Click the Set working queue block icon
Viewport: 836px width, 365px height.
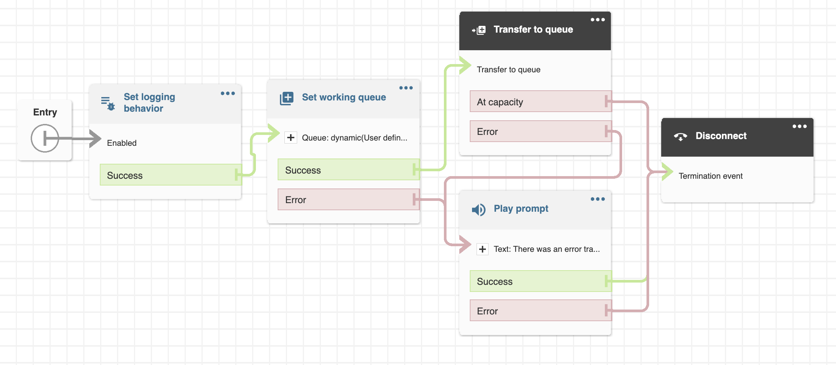pos(287,98)
